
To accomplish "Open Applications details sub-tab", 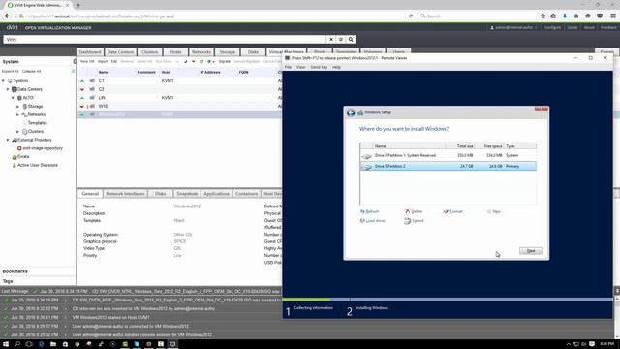I will [216, 194].
